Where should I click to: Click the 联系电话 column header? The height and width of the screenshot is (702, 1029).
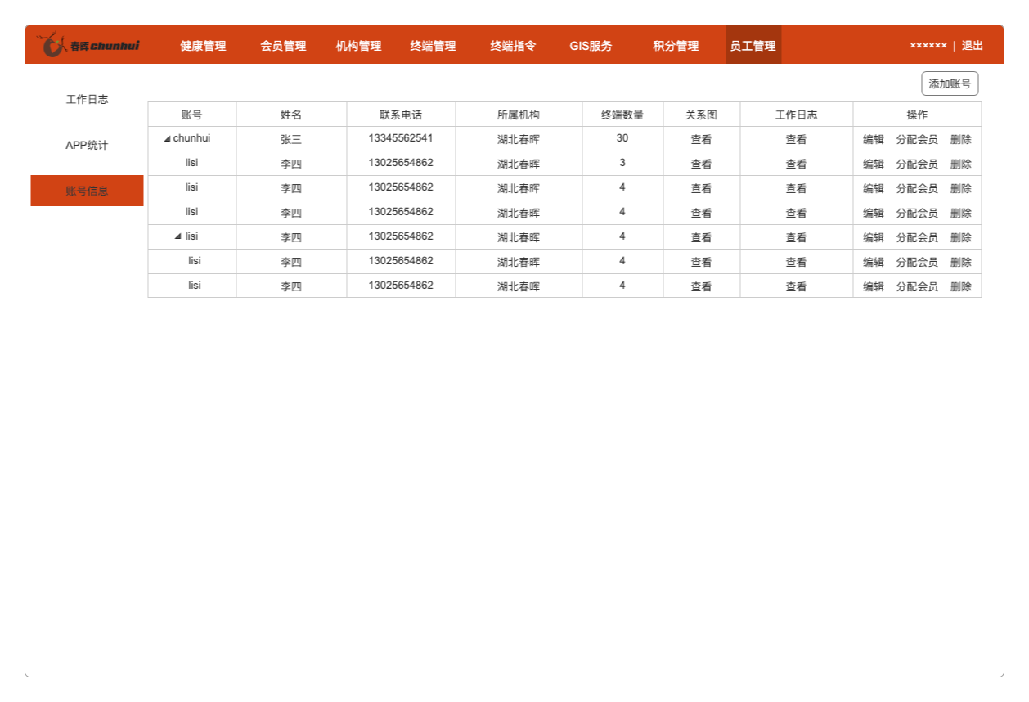click(401, 115)
